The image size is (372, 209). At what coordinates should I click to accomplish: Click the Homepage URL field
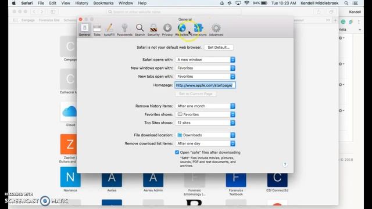click(205, 85)
